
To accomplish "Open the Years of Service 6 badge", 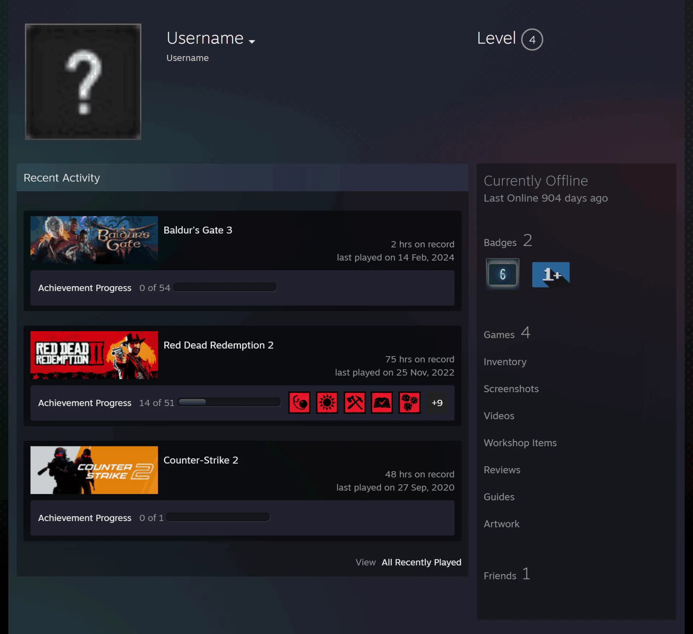I will click(502, 274).
